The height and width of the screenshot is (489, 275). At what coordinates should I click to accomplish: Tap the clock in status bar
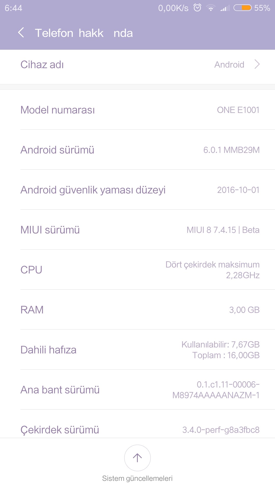click(13, 8)
